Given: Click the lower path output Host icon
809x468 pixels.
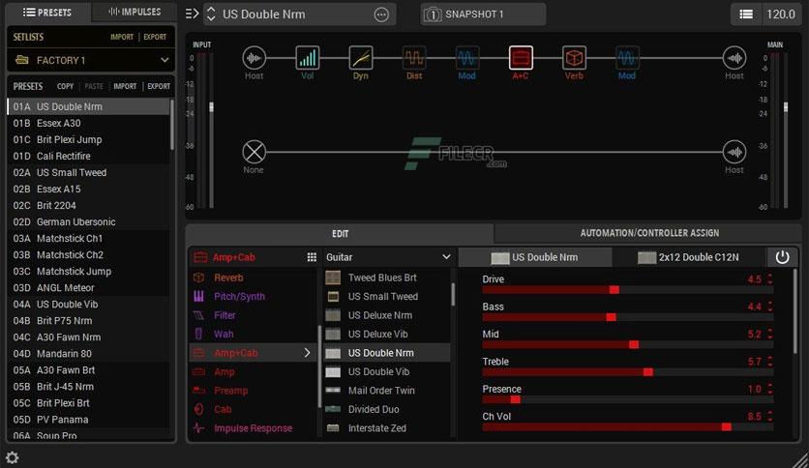Looking at the screenshot, I should (734, 152).
